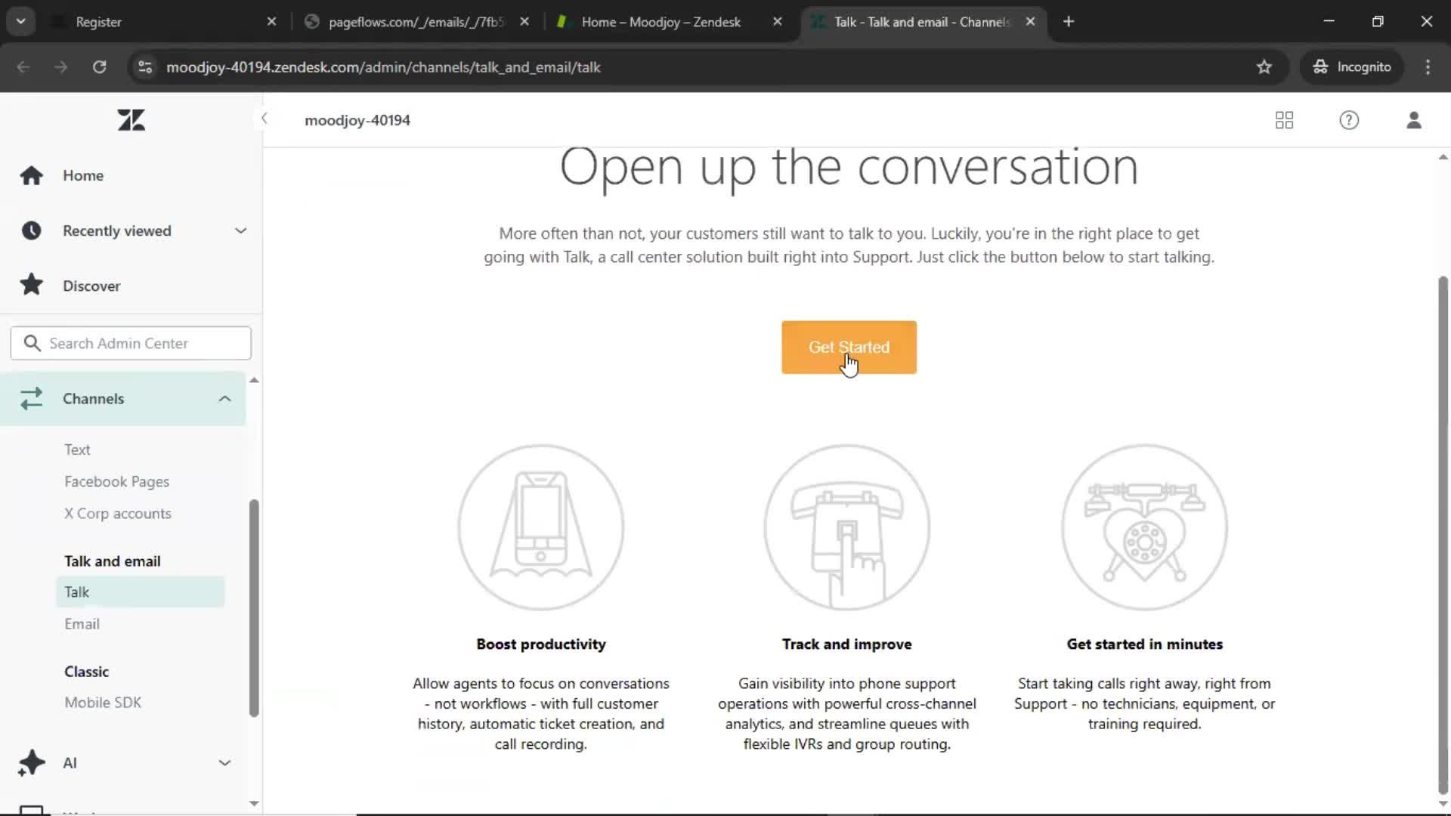Click the Boost productivity heading
Viewport: 1451px width, 816px height.
coord(541,644)
